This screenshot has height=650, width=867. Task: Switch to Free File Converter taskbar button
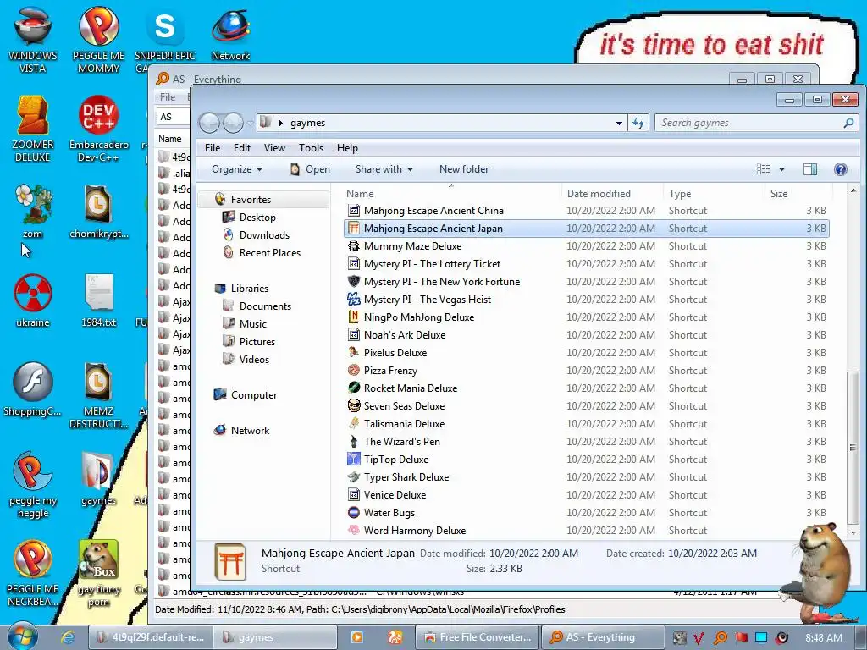pyautogui.click(x=477, y=637)
